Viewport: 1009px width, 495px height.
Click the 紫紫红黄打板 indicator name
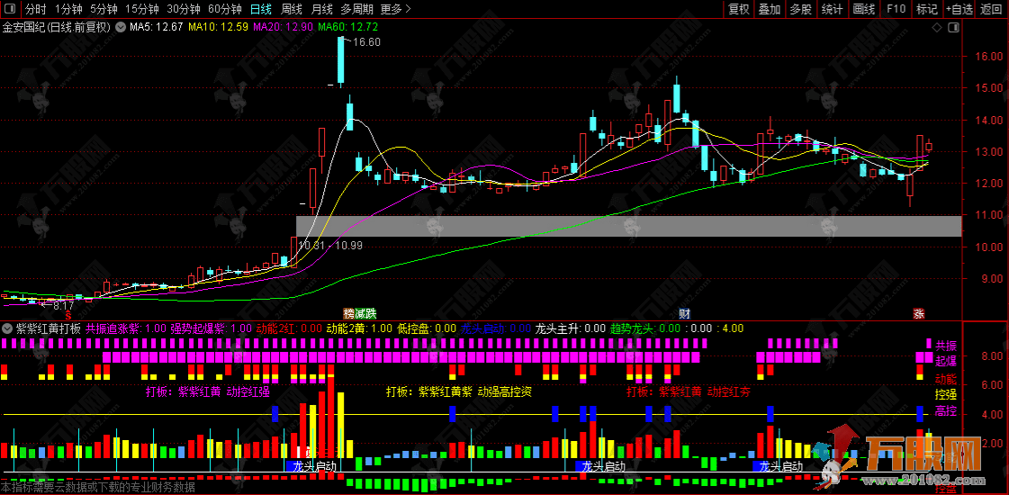coord(49,328)
